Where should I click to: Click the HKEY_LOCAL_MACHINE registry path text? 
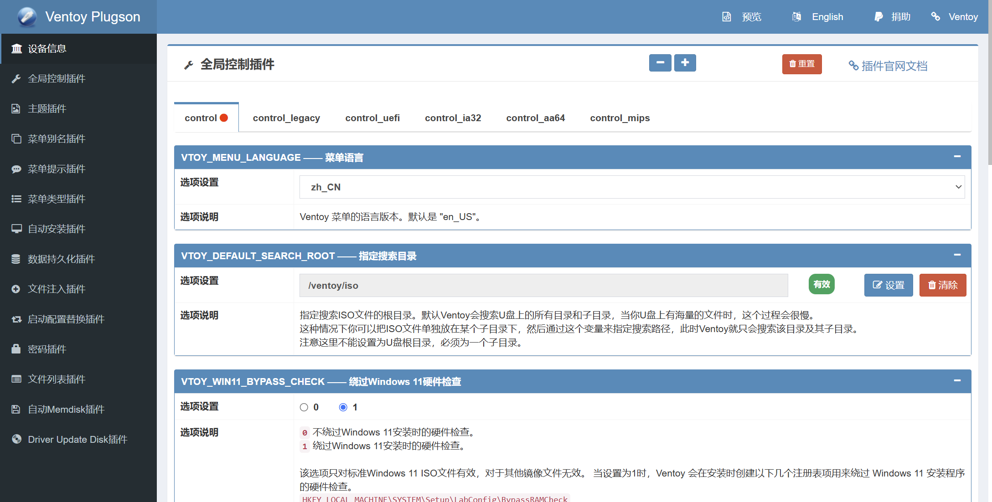[x=435, y=498]
